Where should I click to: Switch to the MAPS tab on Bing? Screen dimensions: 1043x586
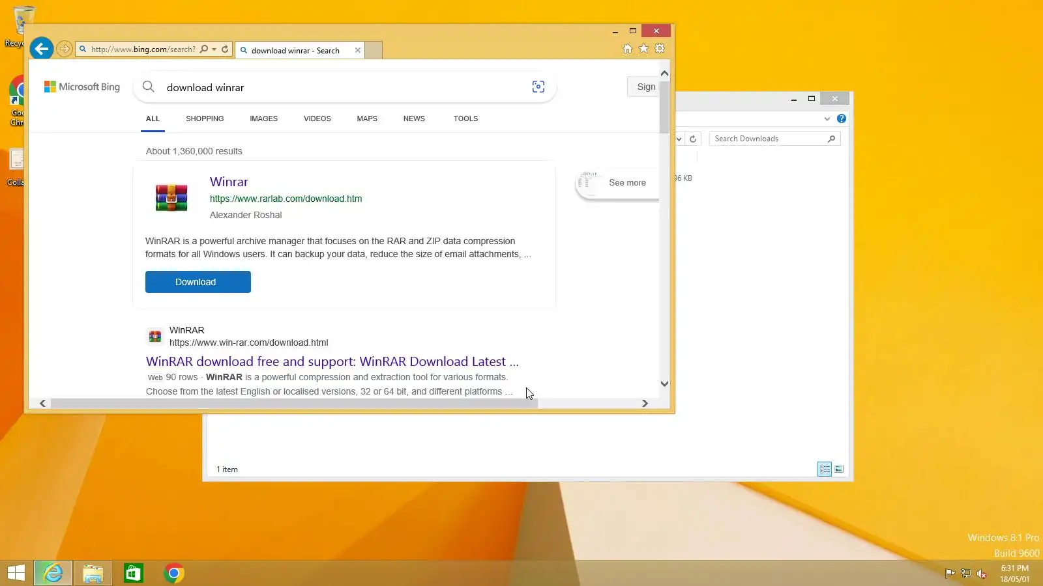click(367, 119)
